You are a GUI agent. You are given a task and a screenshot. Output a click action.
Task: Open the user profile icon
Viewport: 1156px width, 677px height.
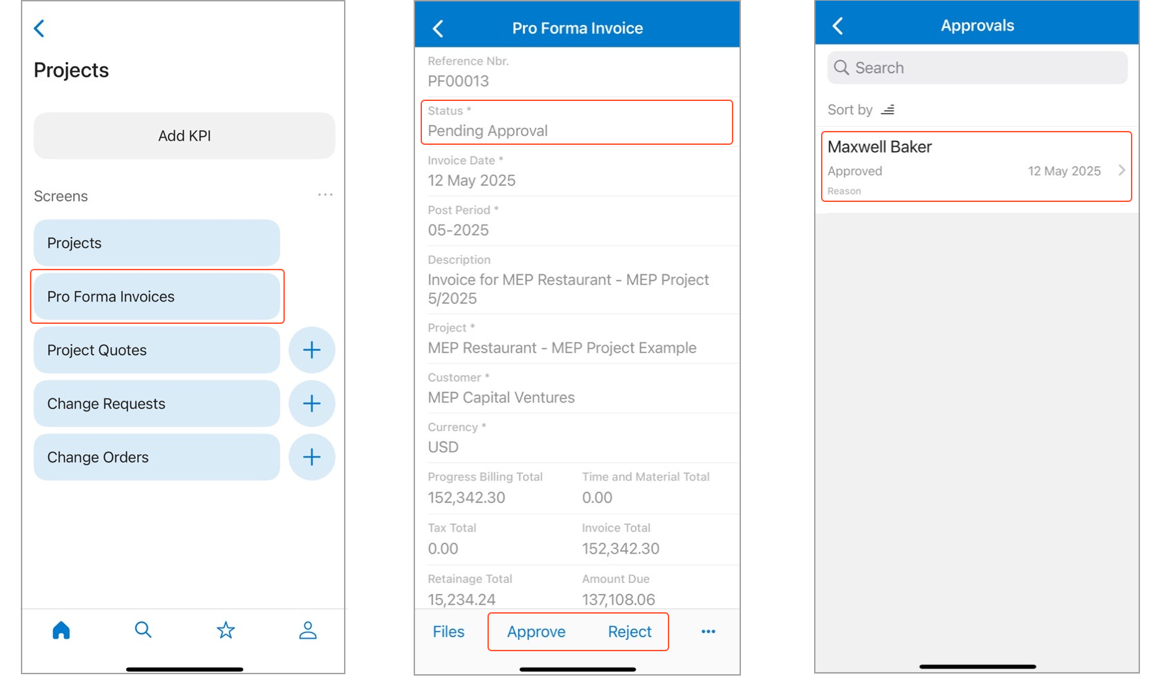tap(308, 630)
